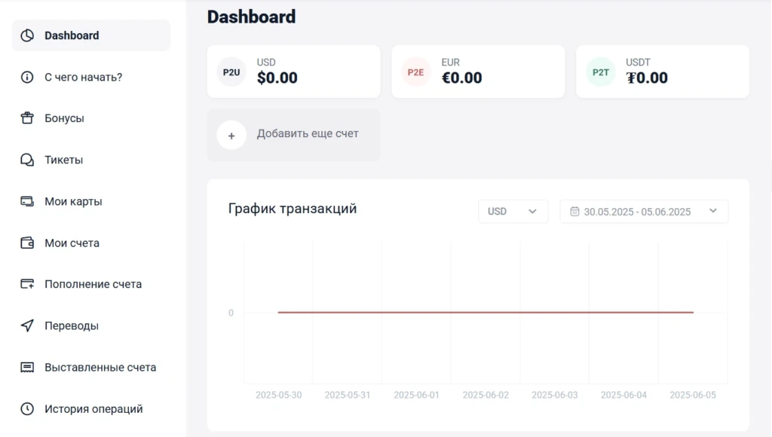Select the wallet icon for Мои счета

click(27, 243)
